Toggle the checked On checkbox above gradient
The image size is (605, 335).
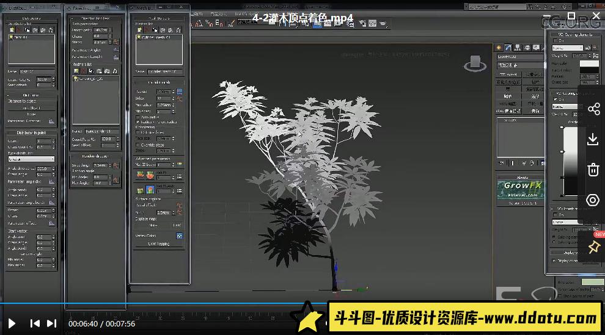point(555,99)
